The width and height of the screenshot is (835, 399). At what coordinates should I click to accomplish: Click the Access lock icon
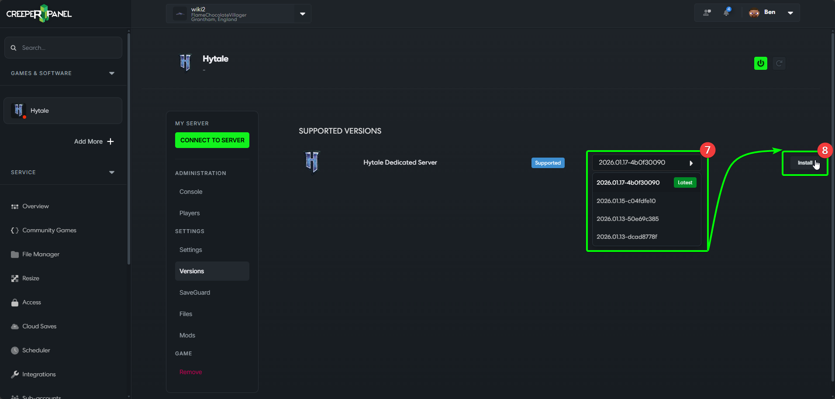click(15, 303)
